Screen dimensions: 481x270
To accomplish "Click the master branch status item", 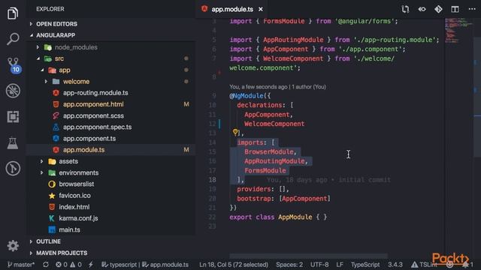I will 21,265.
